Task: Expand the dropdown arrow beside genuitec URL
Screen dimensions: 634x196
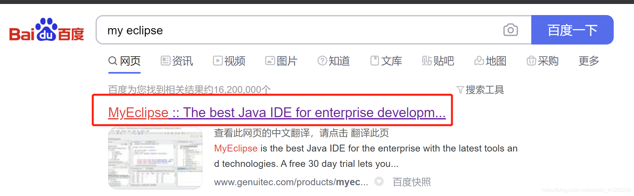Action: click(379, 181)
